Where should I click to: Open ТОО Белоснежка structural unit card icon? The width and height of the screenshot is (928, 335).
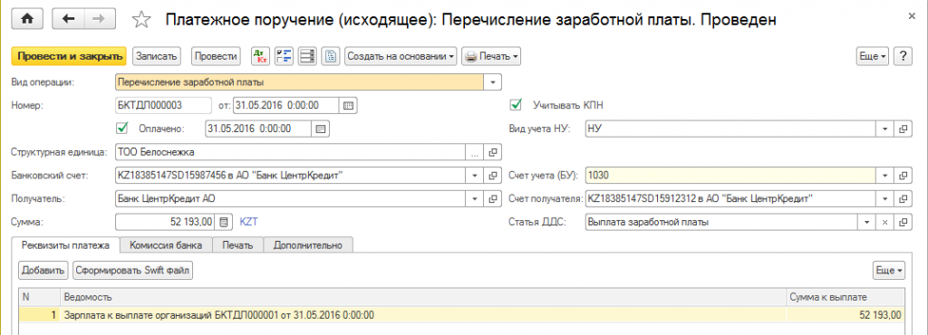pos(492,152)
